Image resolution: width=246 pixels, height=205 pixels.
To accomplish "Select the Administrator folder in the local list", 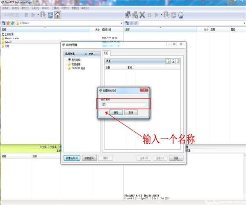I will [x=12, y=38].
